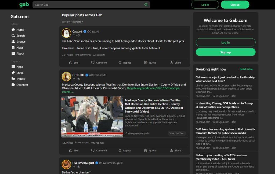This screenshot has height=174, width=275.
Task: Click the Gab.com sidebar heading
Action: [19, 17]
